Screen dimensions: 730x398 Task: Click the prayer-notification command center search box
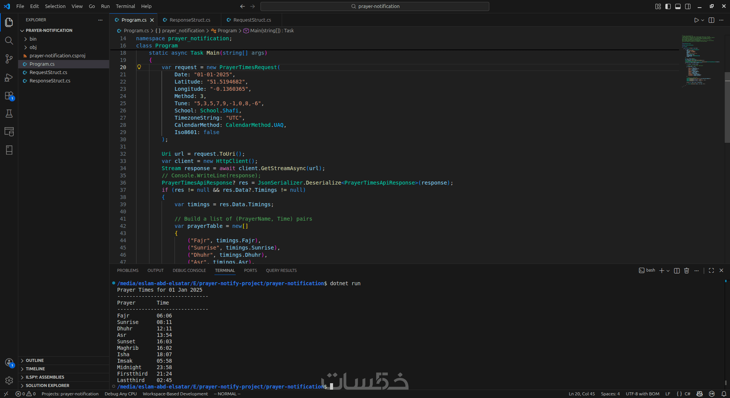(x=375, y=6)
